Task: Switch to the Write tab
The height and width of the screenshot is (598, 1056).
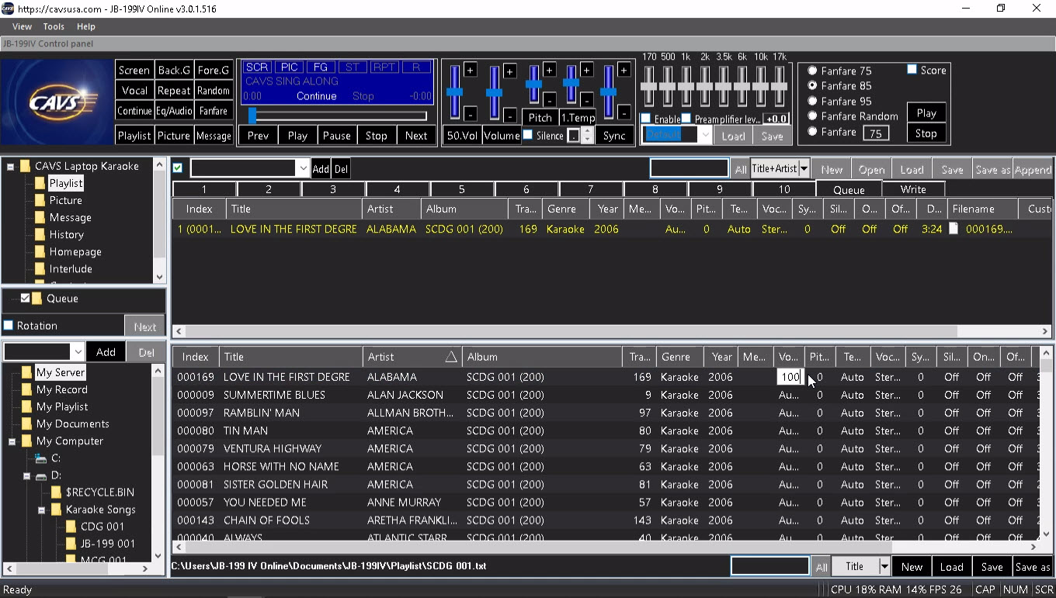Action: tap(913, 189)
